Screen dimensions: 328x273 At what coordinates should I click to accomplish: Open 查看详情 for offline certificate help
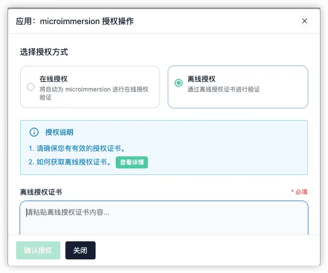click(132, 162)
